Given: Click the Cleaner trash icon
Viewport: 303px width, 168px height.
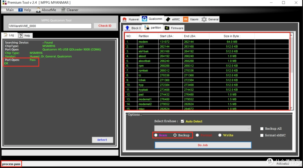Looking at the screenshot, I should tap(63, 10).
